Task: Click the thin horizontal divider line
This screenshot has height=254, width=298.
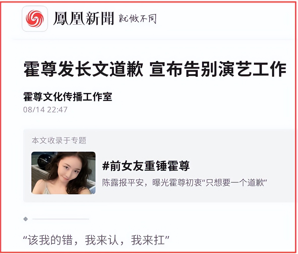Action: pyautogui.click(x=61, y=219)
